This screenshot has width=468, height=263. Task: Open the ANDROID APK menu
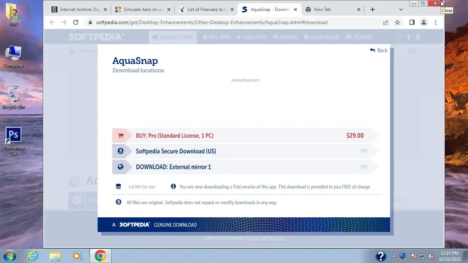click(322, 37)
